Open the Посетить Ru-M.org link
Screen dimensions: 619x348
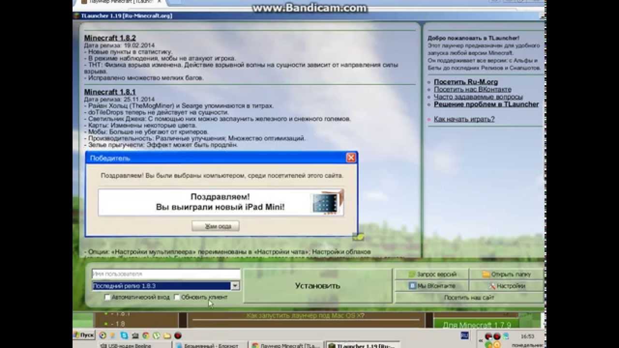pyautogui.click(x=466, y=82)
